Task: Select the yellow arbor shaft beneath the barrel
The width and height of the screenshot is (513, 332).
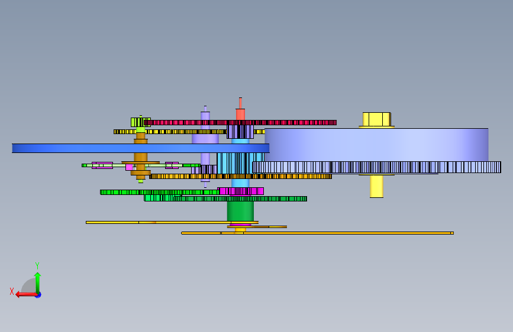Action: click(x=376, y=186)
